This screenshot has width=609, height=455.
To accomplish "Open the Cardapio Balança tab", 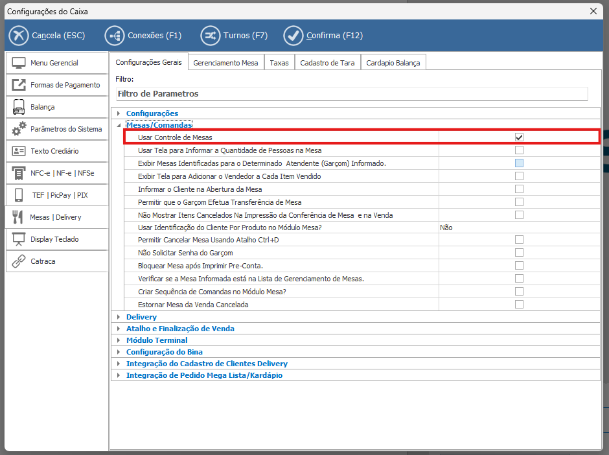I will coord(393,63).
